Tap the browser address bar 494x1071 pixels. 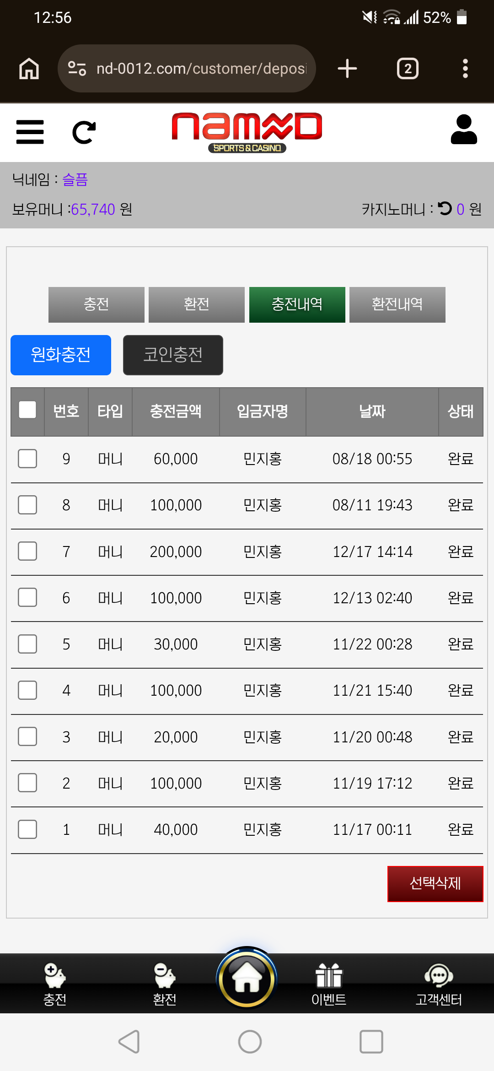click(x=187, y=69)
